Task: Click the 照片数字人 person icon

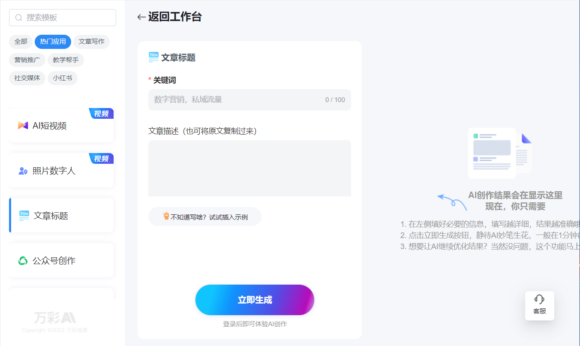Action: coord(23,171)
